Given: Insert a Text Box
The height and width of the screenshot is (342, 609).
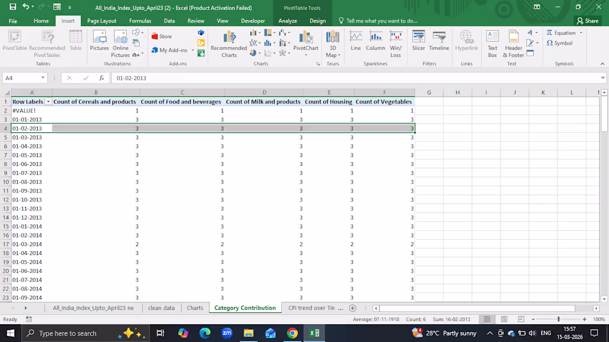Looking at the screenshot, I should pyautogui.click(x=493, y=44).
